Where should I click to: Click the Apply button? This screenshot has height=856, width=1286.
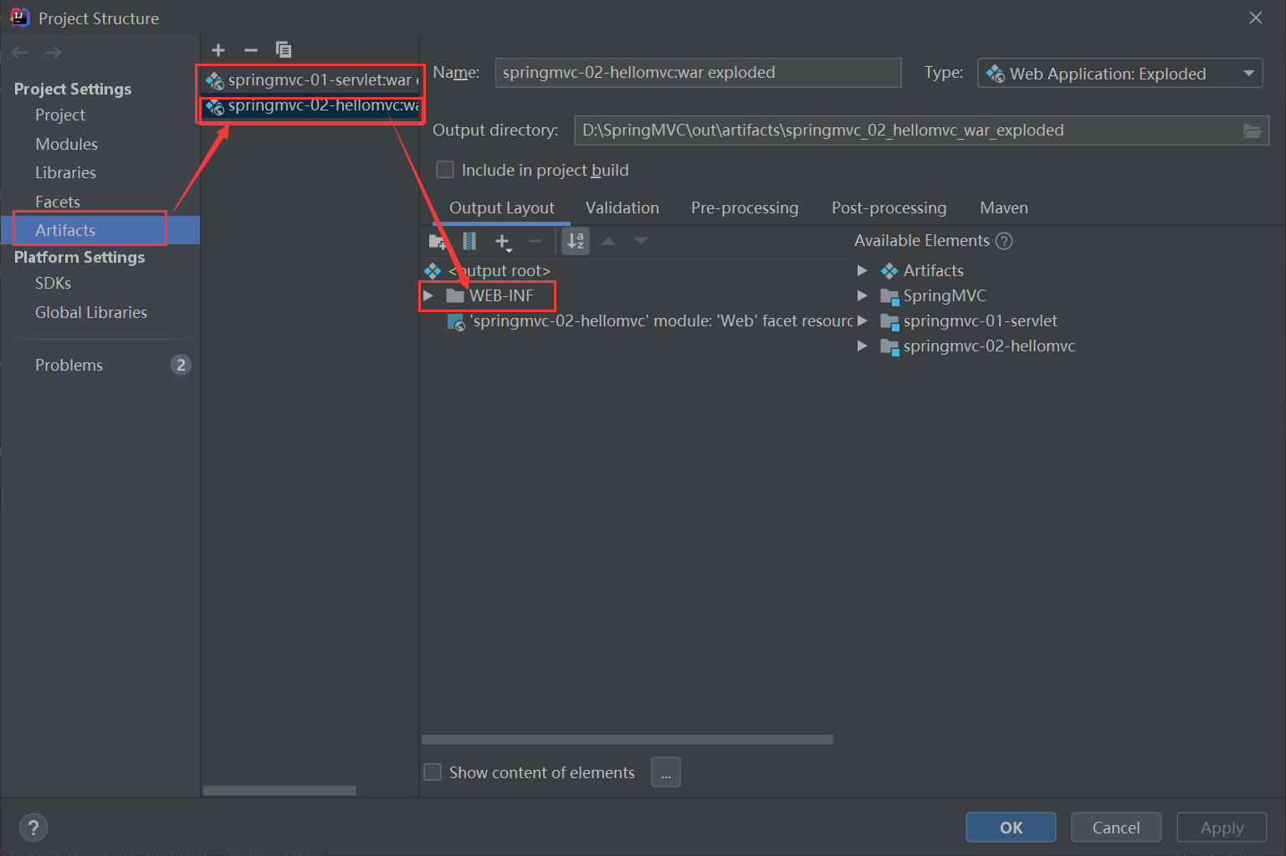tap(1222, 828)
